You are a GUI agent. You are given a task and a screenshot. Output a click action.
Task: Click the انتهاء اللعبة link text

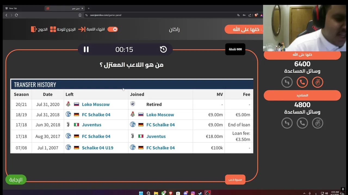click(x=96, y=29)
